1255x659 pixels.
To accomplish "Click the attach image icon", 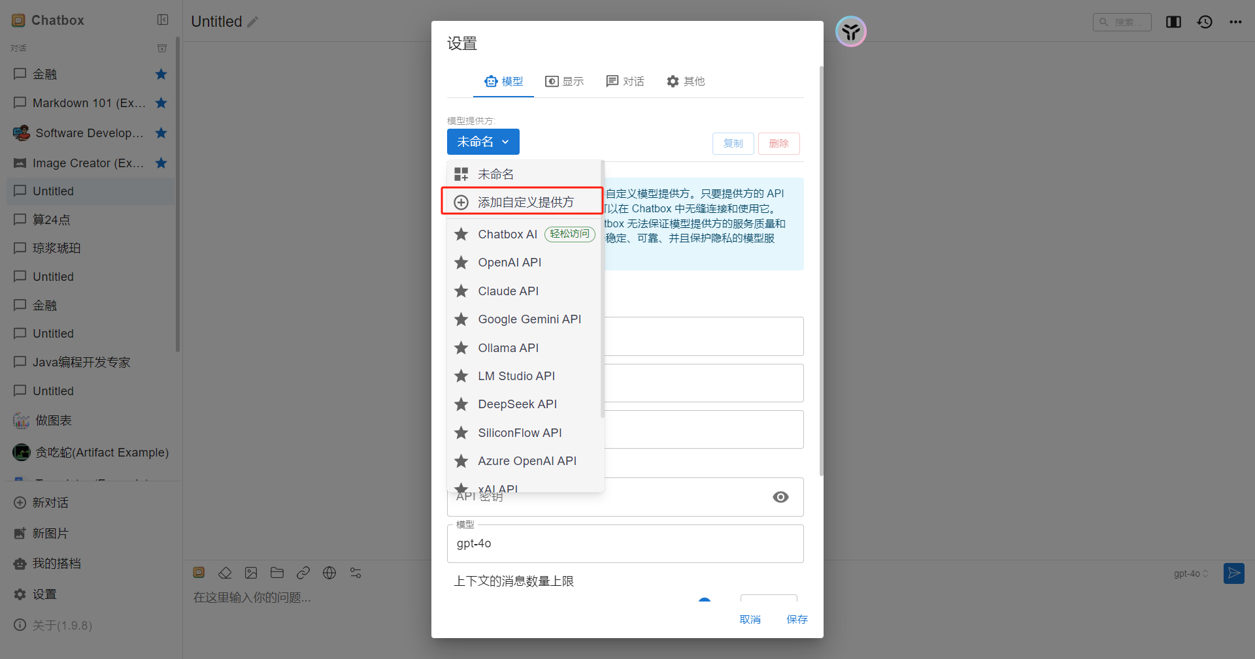I will (251, 573).
